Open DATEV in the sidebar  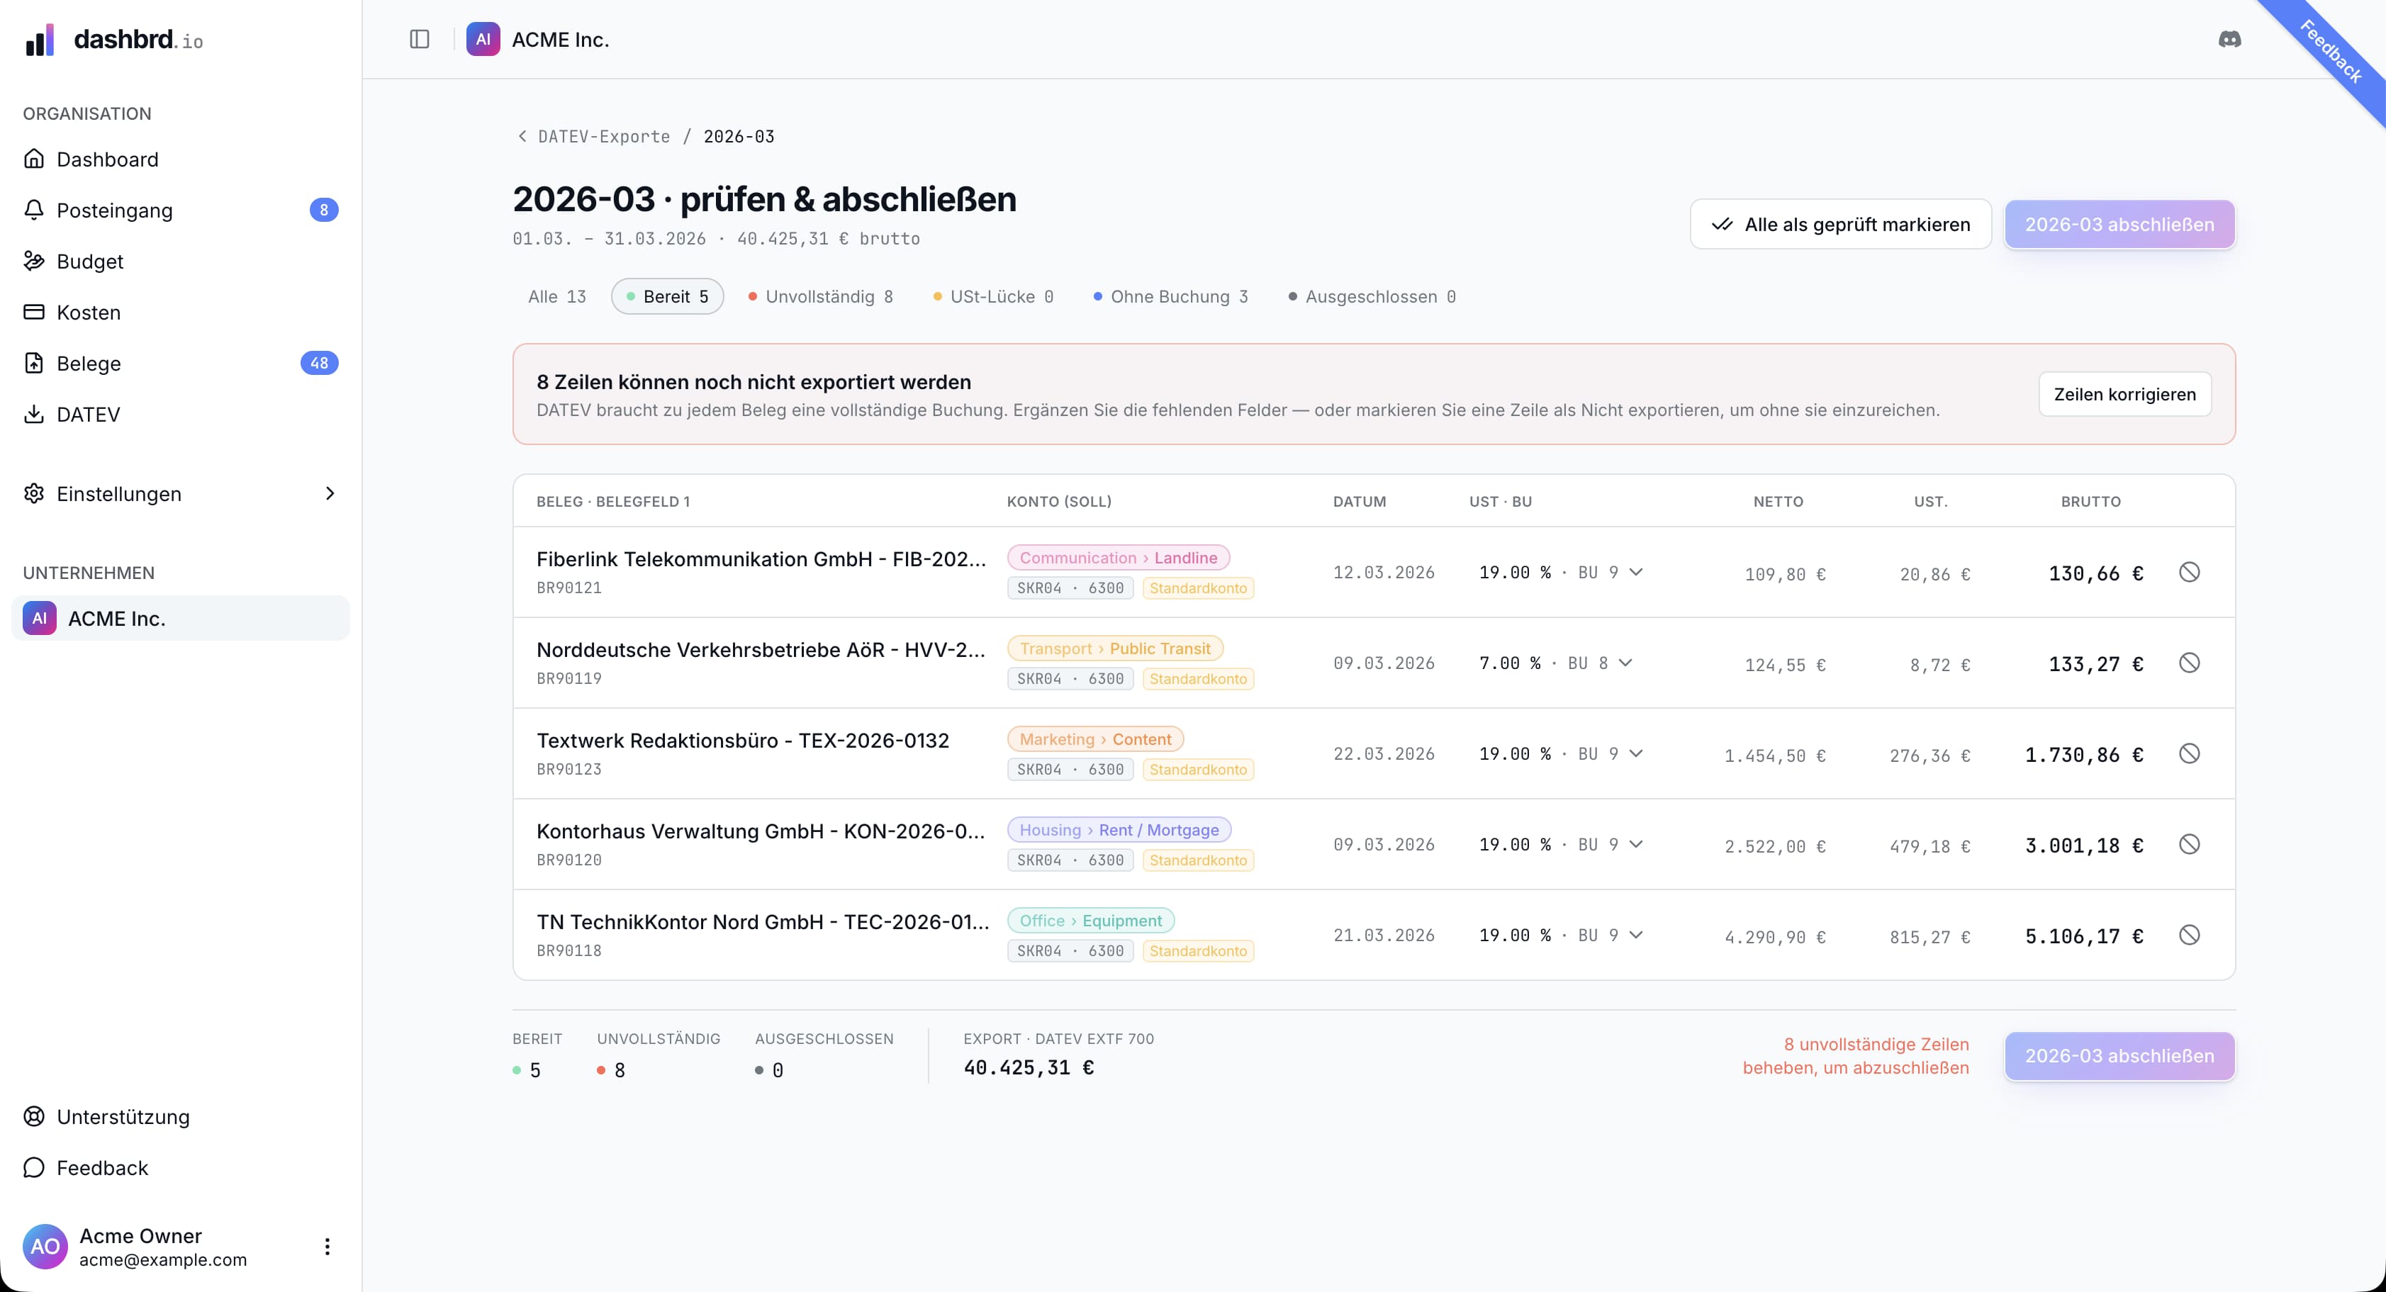pos(181,414)
